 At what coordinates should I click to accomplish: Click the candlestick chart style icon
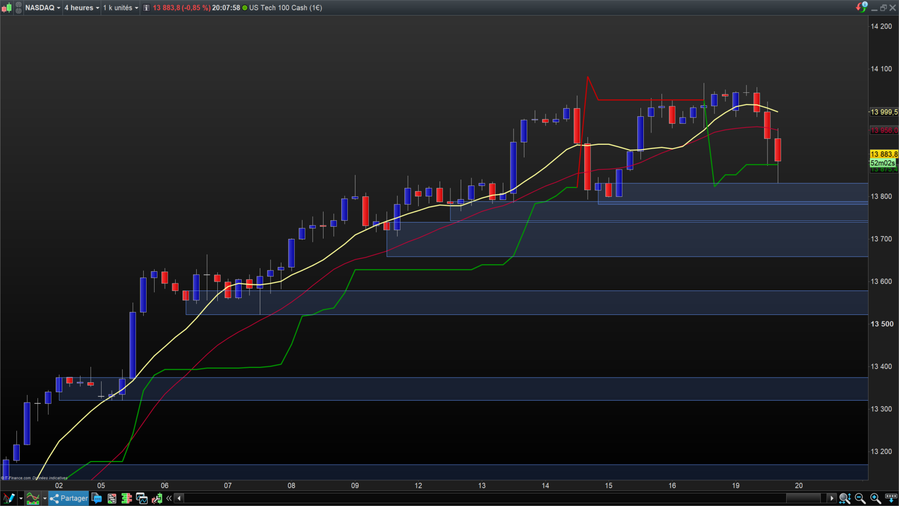(x=7, y=7)
